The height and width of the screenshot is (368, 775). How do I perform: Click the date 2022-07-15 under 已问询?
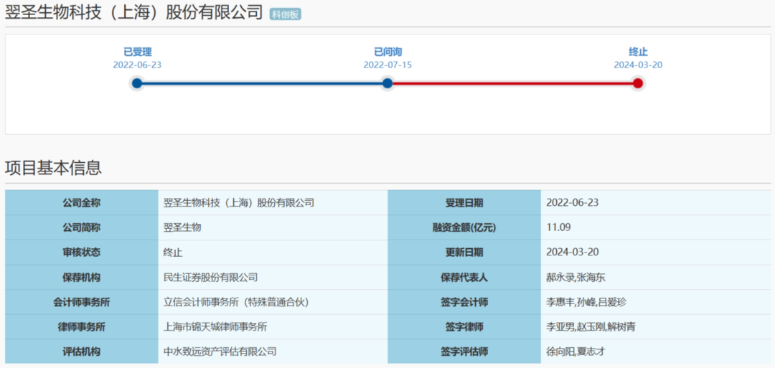click(x=387, y=65)
